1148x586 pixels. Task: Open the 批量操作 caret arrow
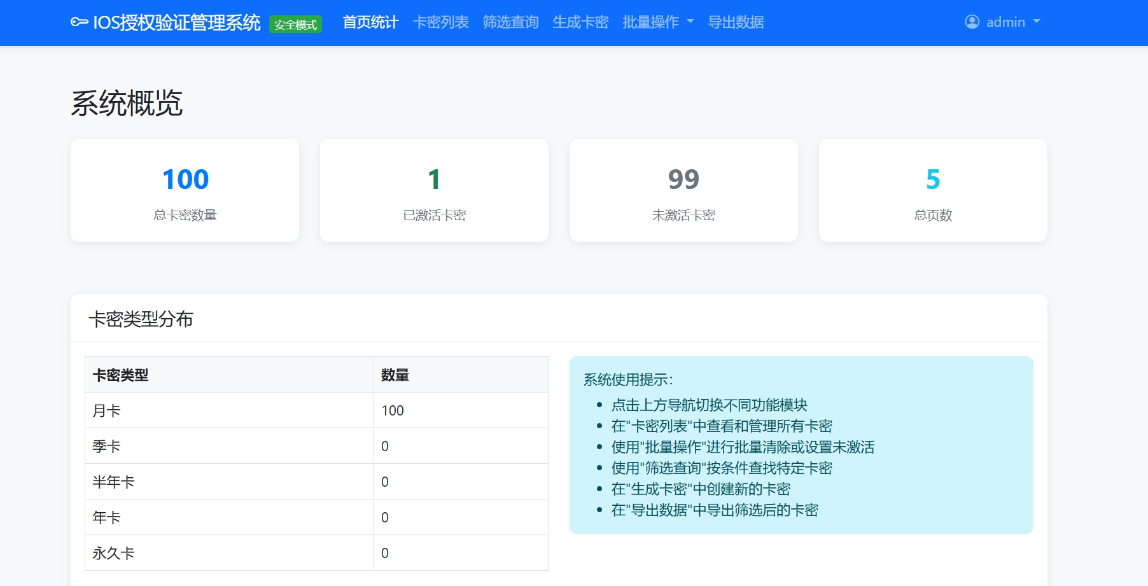(690, 23)
